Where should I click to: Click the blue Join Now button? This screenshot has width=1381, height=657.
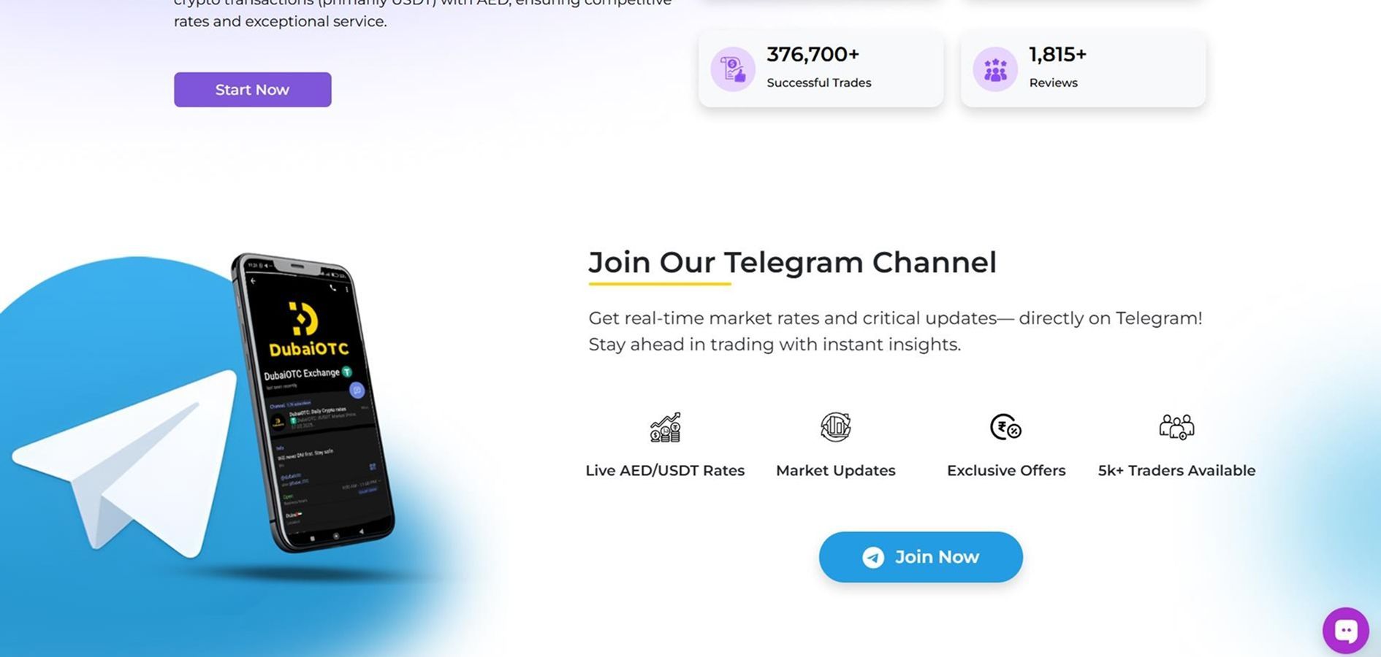[x=921, y=557]
